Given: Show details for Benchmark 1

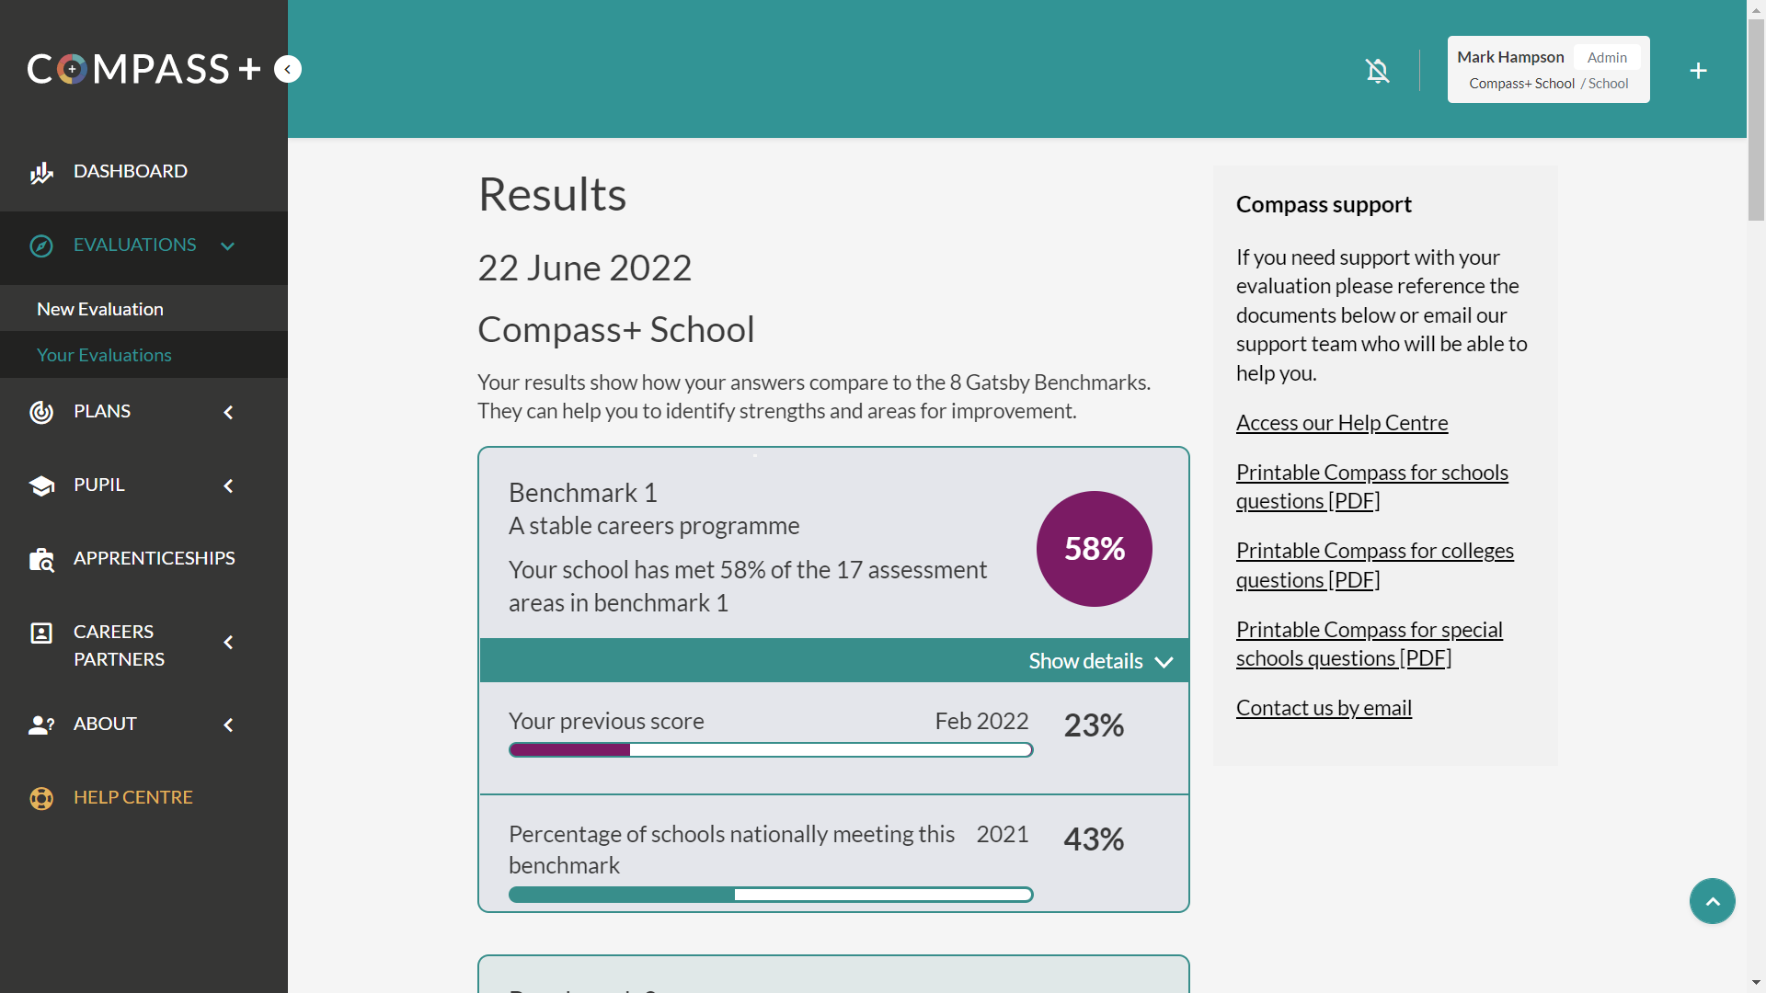Looking at the screenshot, I should [1100, 661].
